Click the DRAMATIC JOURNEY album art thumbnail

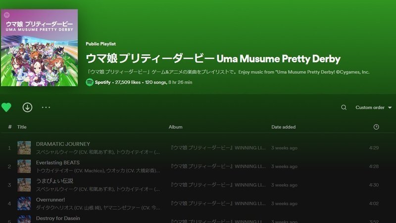coord(24,148)
